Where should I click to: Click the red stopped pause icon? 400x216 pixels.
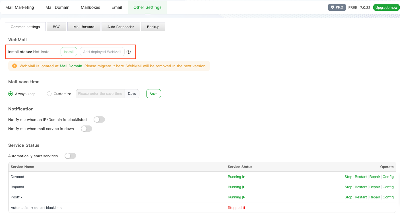point(244,208)
